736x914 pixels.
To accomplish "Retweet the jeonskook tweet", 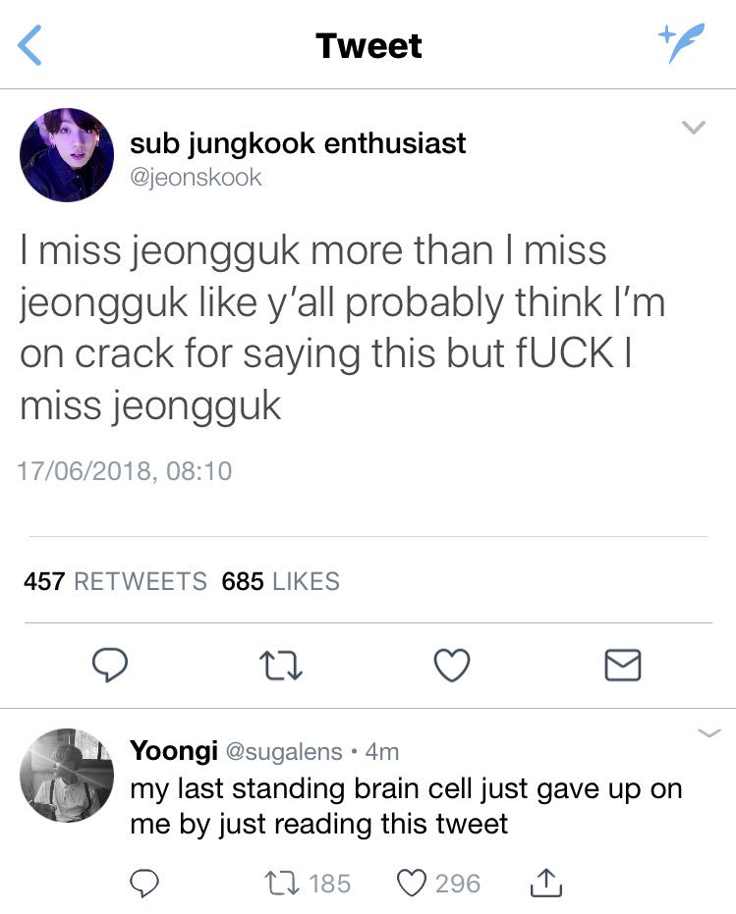I will [x=281, y=667].
